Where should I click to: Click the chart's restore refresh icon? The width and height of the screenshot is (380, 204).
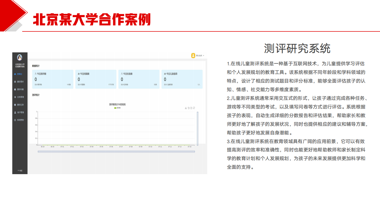pyautogui.click(x=194, y=108)
